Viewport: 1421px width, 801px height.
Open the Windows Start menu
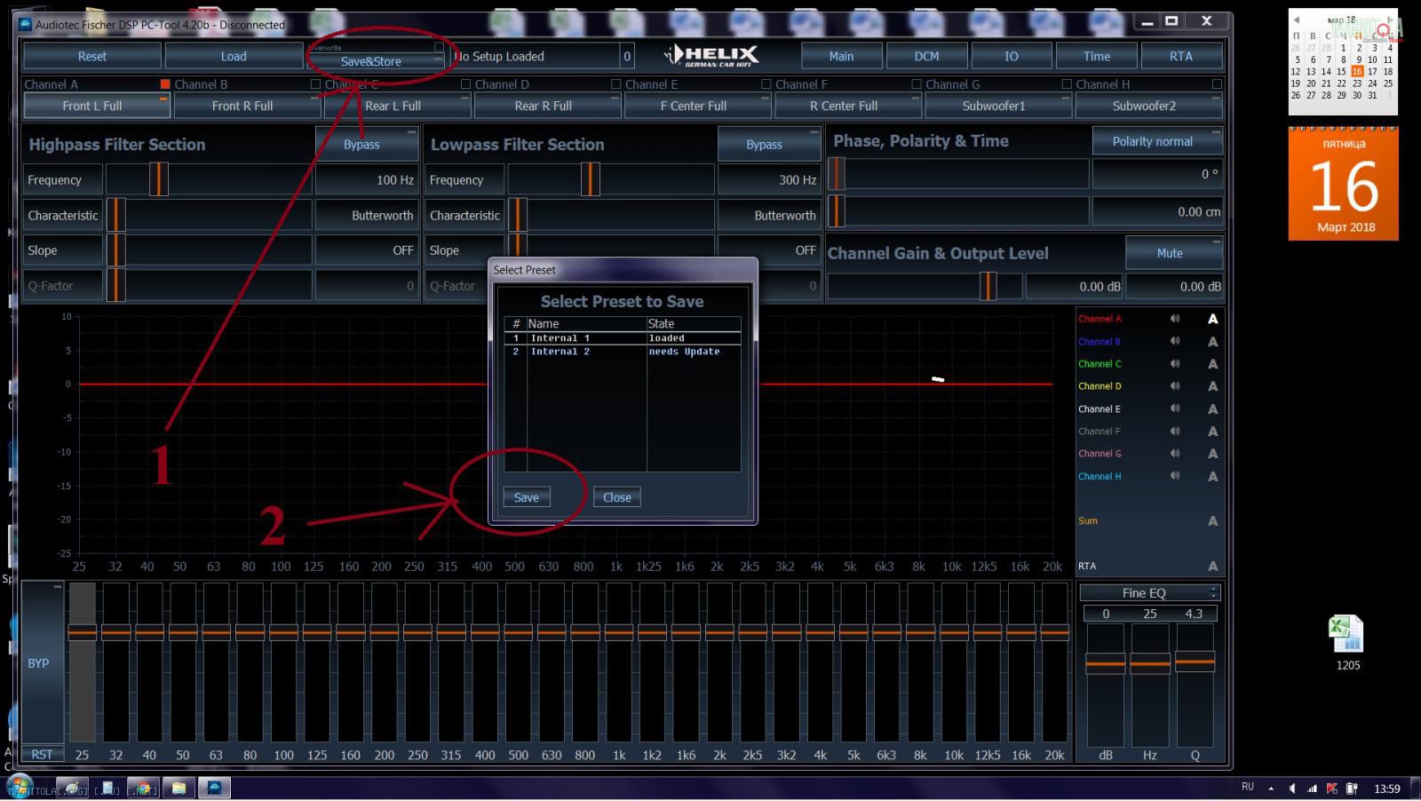point(20,787)
